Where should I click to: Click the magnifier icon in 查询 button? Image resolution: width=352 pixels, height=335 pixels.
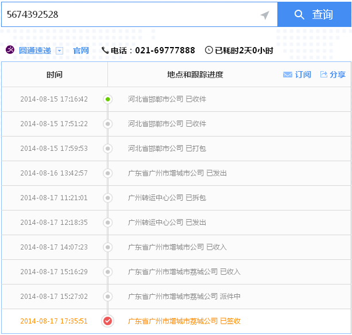[299, 15]
